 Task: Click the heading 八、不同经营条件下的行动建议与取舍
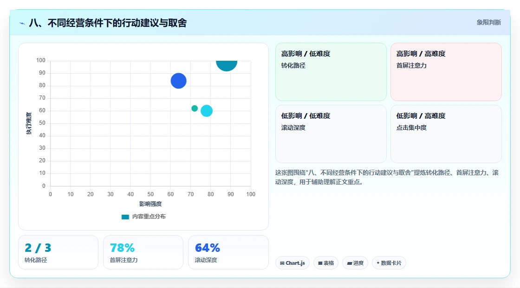[x=108, y=23]
